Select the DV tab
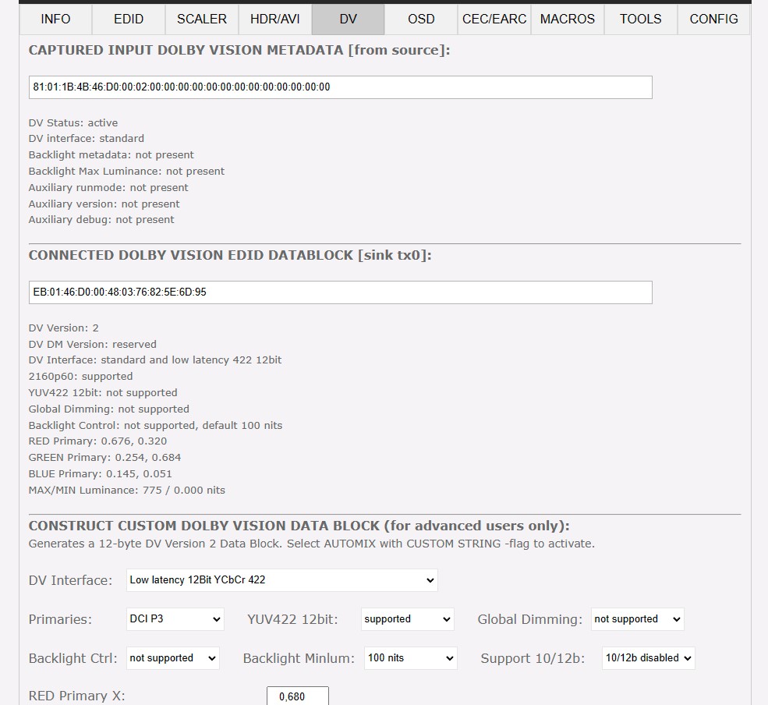Screen dimensions: 768x705 [x=349, y=19]
